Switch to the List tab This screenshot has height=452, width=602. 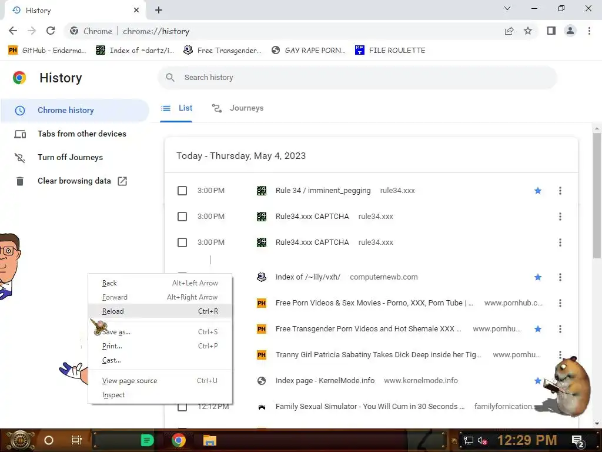pos(176,108)
